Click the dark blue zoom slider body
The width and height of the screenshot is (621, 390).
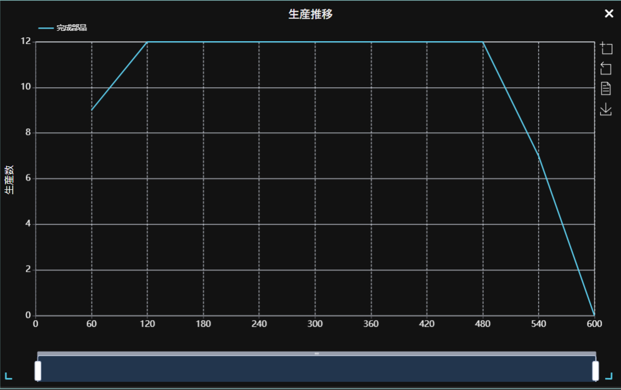coord(317,369)
